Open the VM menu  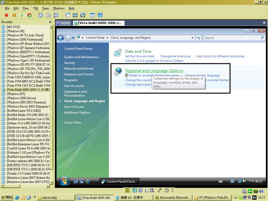[x=36, y=8]
